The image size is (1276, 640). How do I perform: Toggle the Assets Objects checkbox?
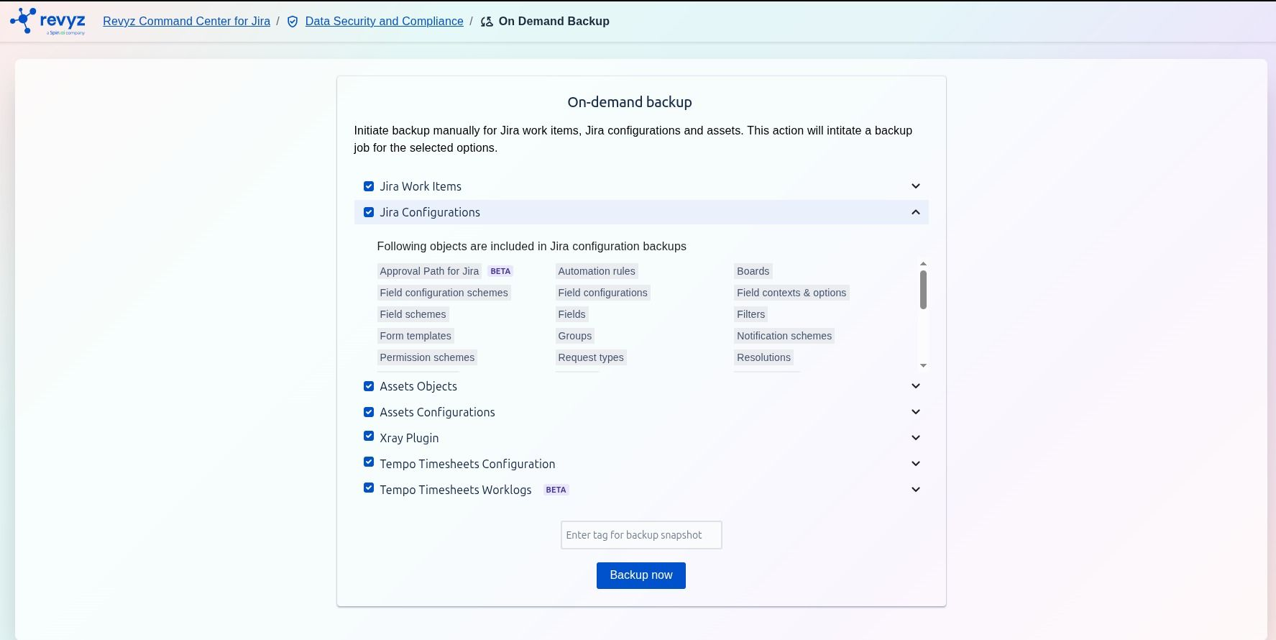pyautogui.click(x=369, y=386)
